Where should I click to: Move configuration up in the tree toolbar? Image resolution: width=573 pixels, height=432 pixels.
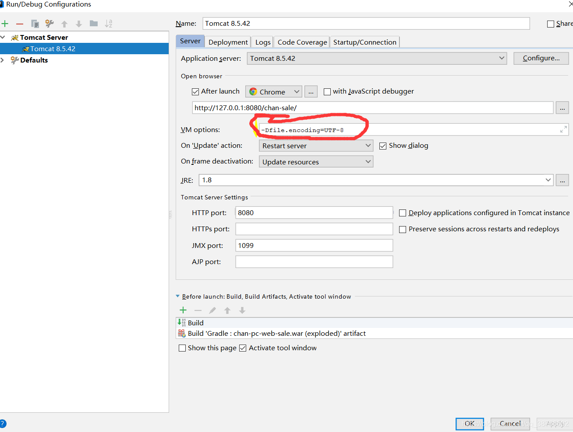[64, 24]
